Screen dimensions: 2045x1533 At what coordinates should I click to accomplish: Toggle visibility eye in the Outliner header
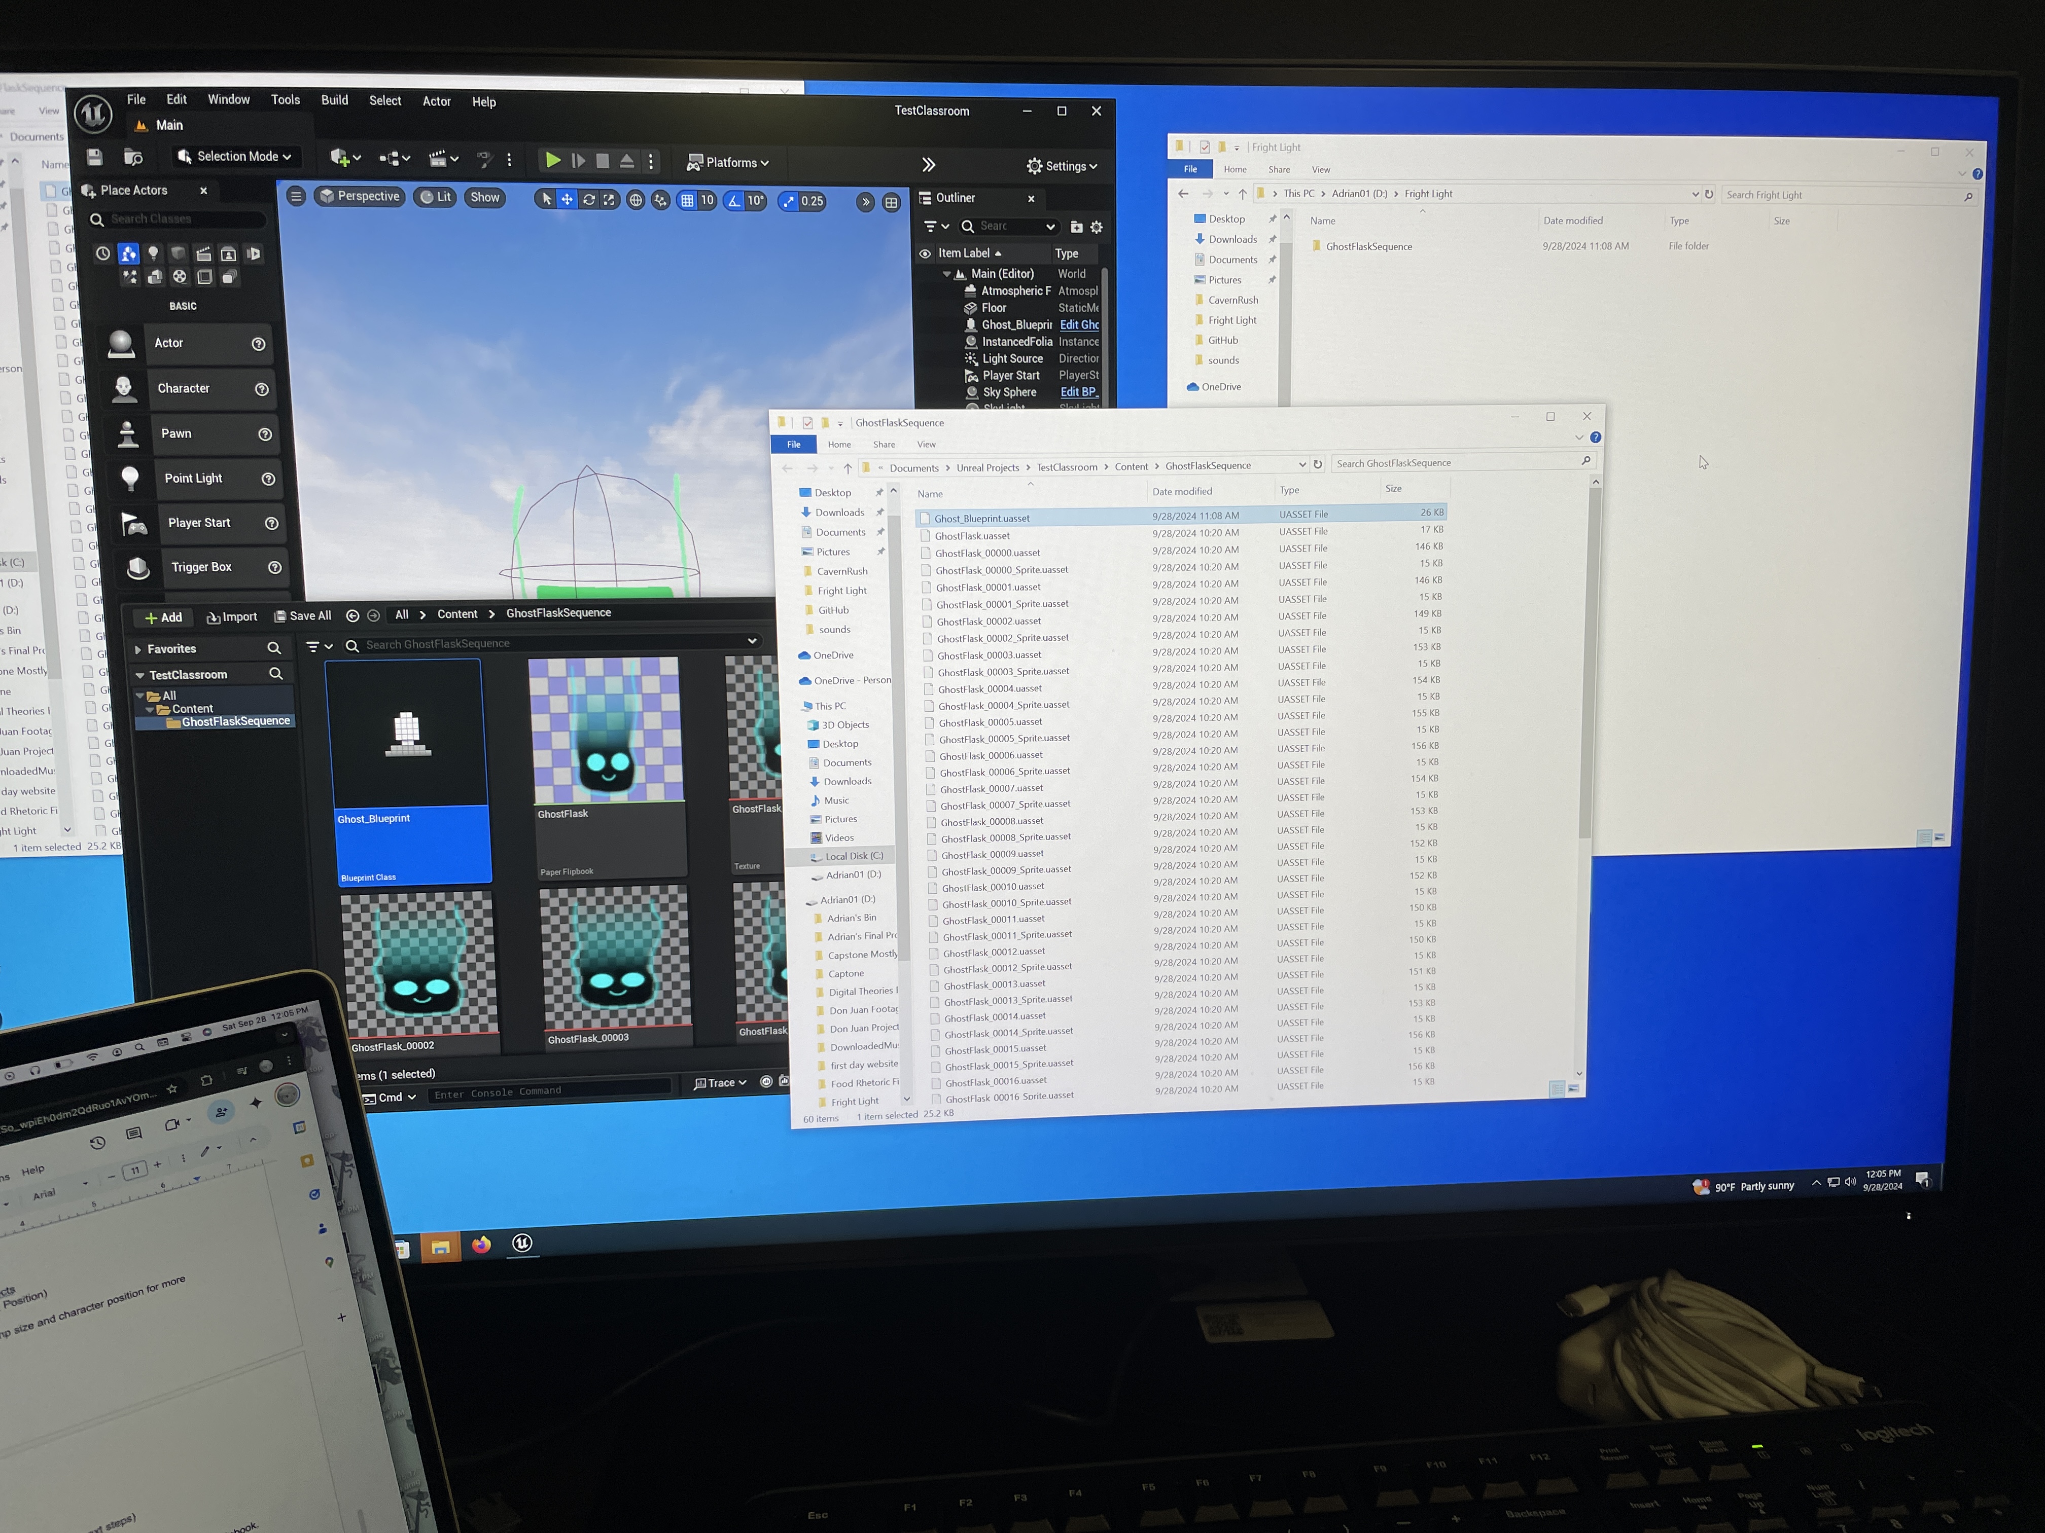[x=925, y=253]
